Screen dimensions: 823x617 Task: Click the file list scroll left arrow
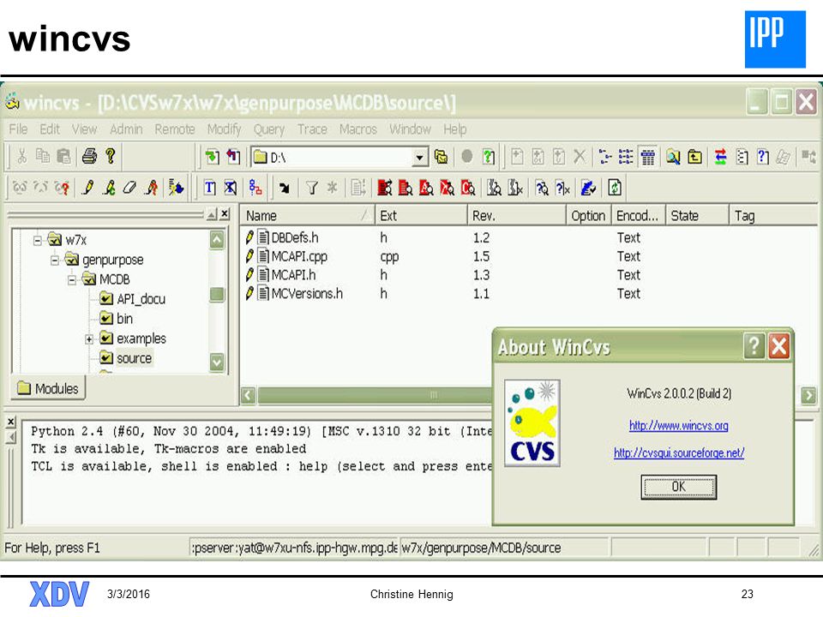click(x=249, y=395)
